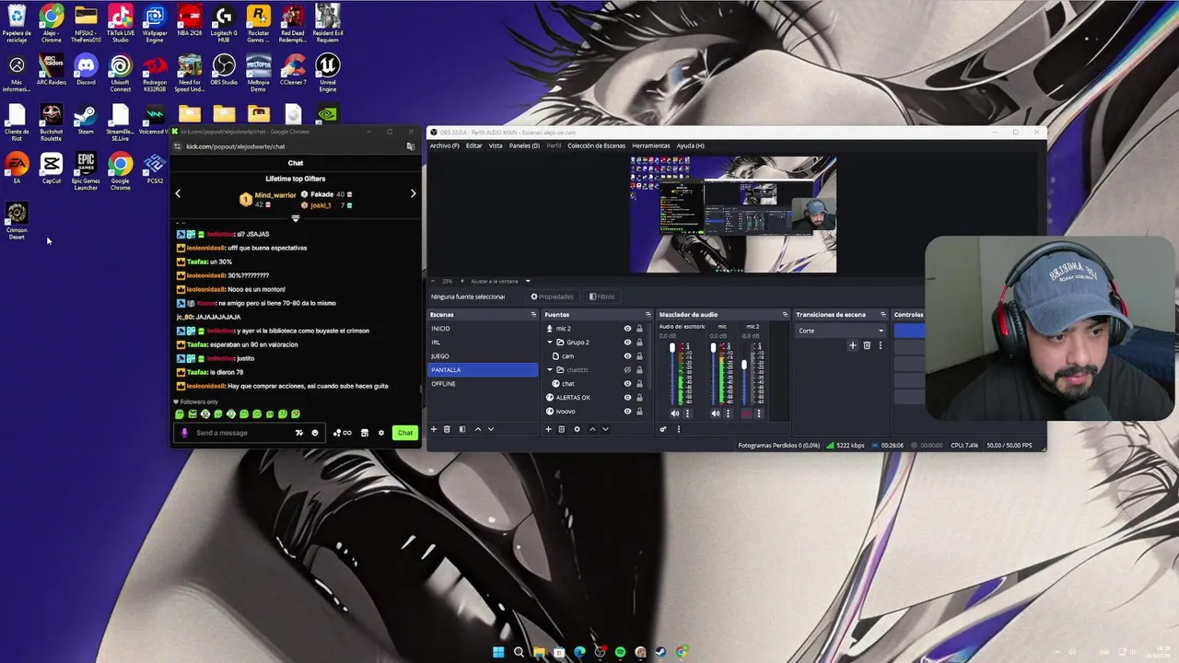Show previous top gifters with left arrow

(x=178, y=193)
